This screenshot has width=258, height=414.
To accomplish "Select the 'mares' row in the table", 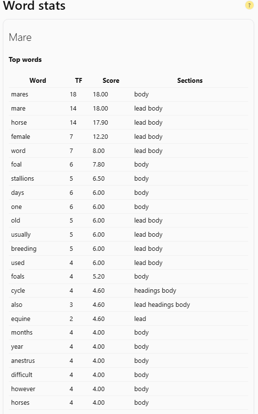I will tap(129, 94).
